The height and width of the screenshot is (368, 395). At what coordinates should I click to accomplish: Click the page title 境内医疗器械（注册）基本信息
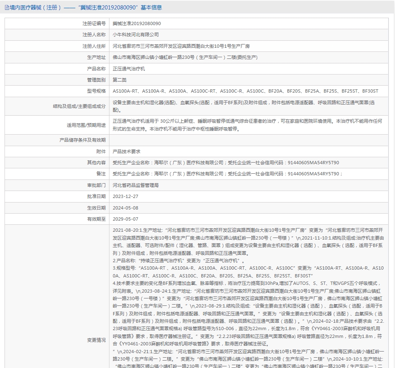pos(86,7)
